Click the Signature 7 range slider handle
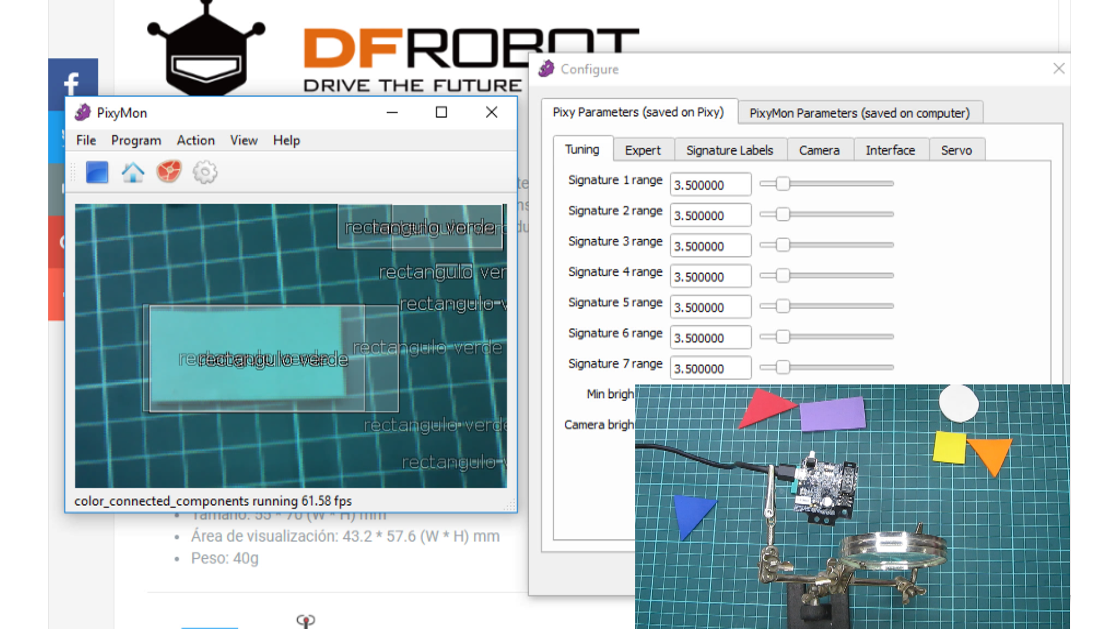 click(783, 367)
